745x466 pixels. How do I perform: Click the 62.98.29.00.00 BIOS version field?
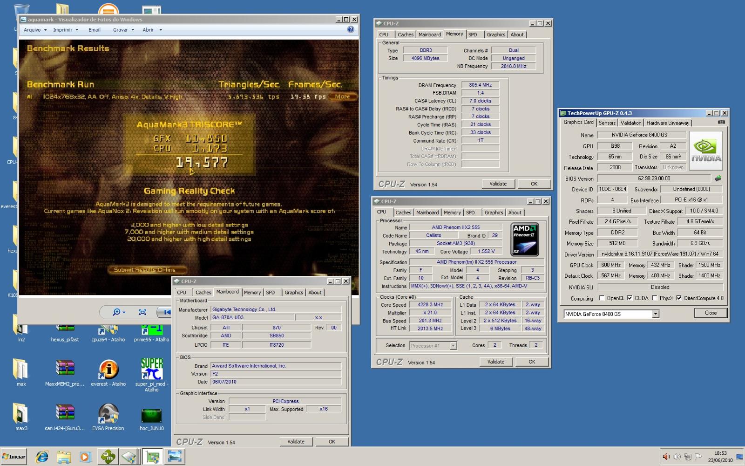(x=654, y=178)
